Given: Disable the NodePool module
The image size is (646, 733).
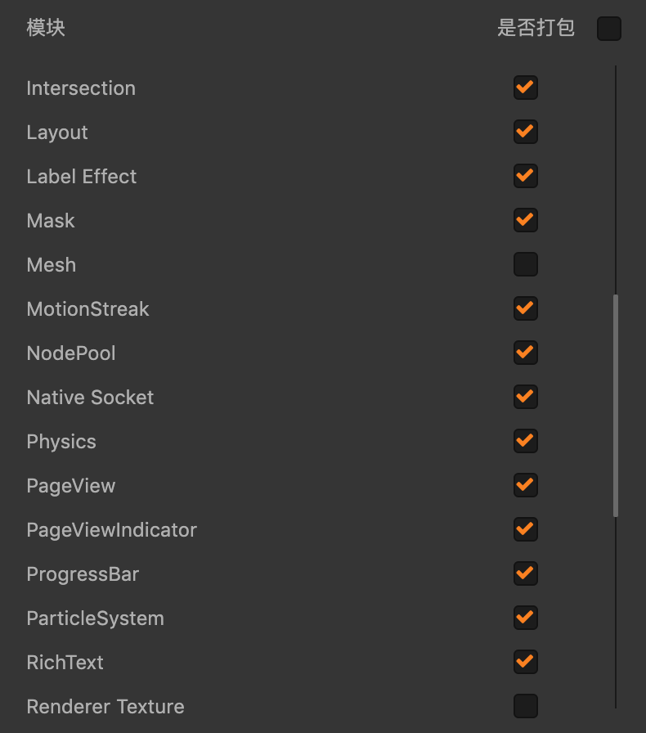Looking at the screenshot, I should pos(525,353).
